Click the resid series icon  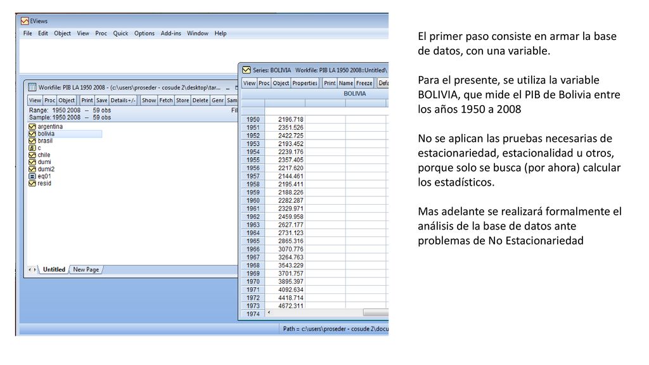pyautogui.click(x=32, y=183)
